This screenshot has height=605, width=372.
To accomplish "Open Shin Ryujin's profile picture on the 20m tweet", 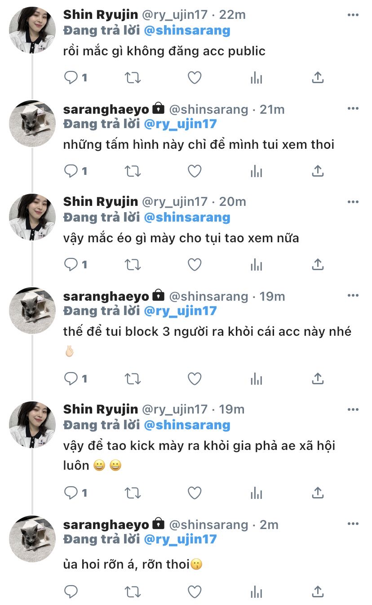I will tap(32, 217).
